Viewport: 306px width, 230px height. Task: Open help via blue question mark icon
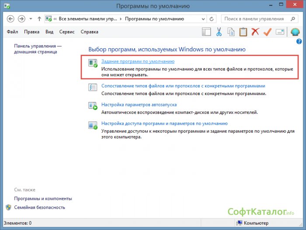click(299, 42)
